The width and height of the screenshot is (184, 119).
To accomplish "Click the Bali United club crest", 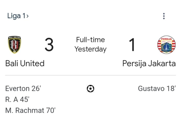I will 15,45.
